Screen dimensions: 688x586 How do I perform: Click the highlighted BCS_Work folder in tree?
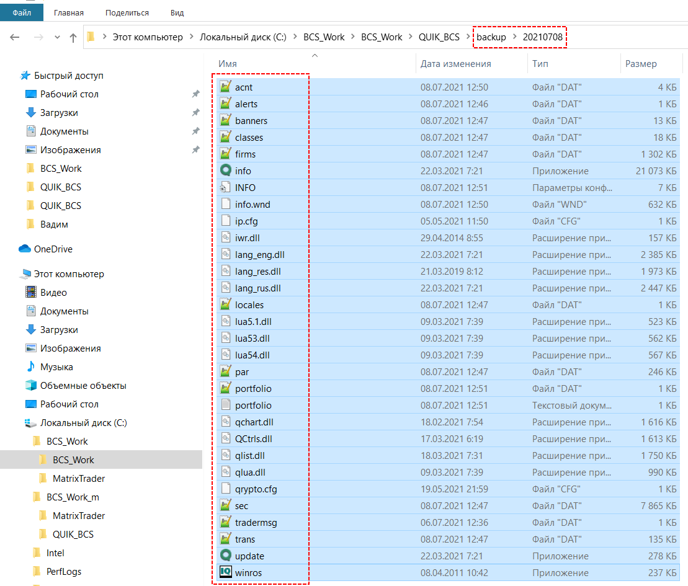point(73,459)
